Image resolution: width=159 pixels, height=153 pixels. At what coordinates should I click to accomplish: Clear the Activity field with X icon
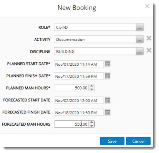[149, 38]
